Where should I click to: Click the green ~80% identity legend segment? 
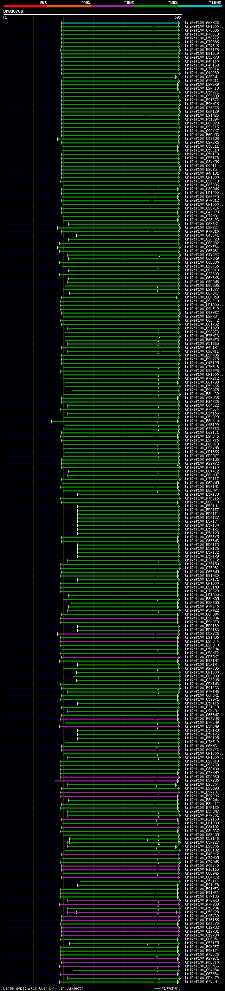click(x=156, y=6)
